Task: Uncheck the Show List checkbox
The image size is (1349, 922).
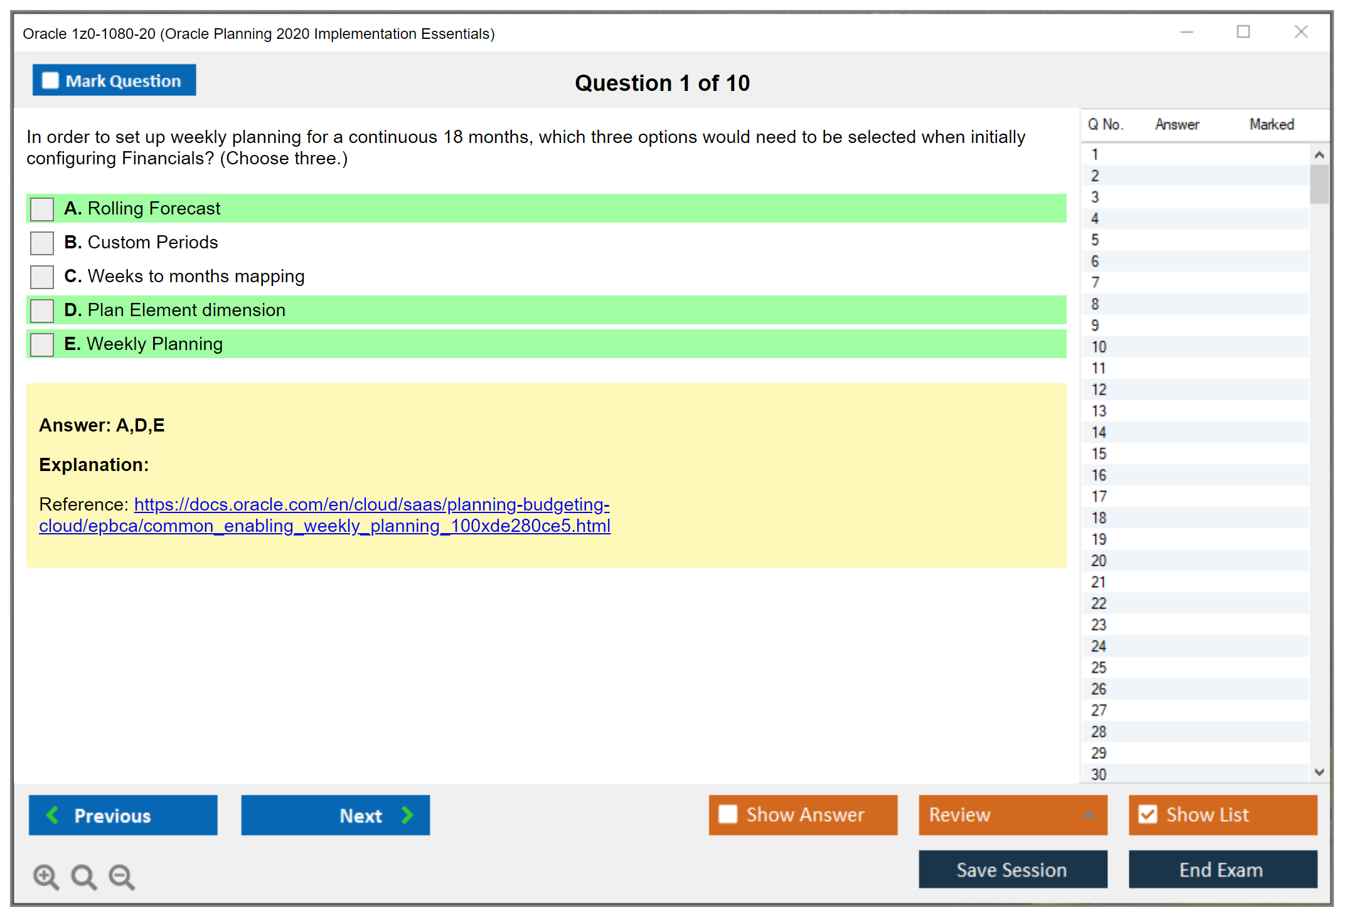Action: 1148,814
